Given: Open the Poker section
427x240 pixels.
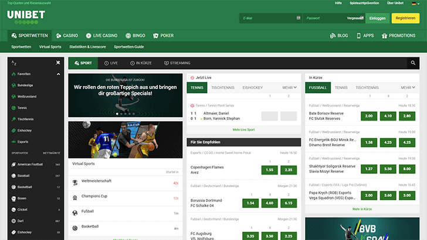Looking at the screenshot, I should (164, 36).
